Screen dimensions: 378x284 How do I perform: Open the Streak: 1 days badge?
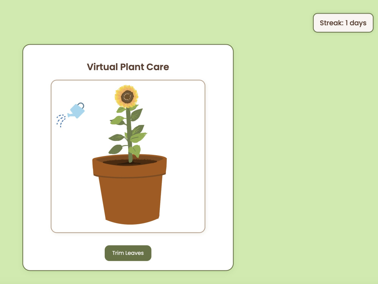click(343, 23)
